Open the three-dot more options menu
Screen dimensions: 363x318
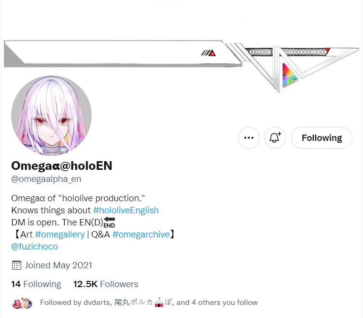(x=249, y=138)
